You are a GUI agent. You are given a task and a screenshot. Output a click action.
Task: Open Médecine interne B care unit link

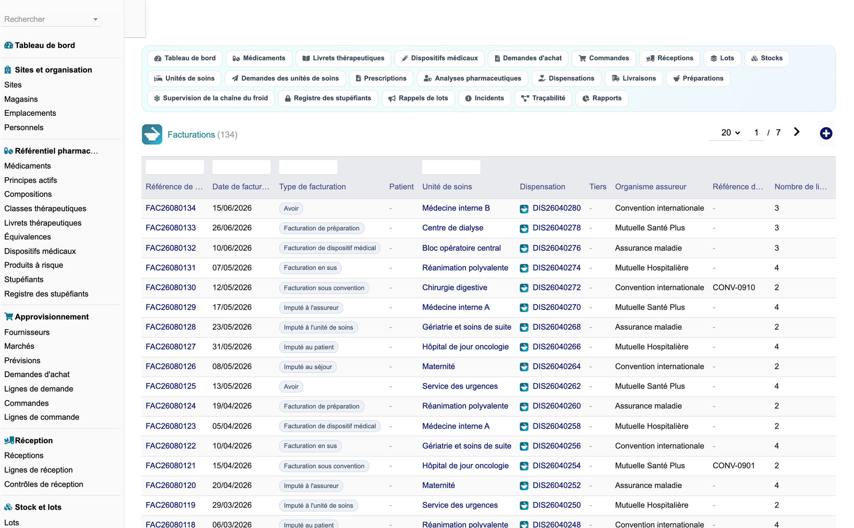(x=456, y=208)
